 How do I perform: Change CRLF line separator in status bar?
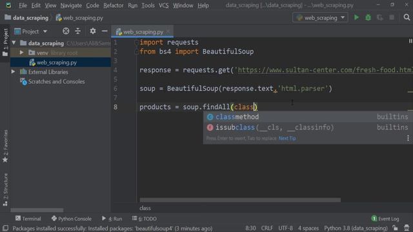point(267,228)
